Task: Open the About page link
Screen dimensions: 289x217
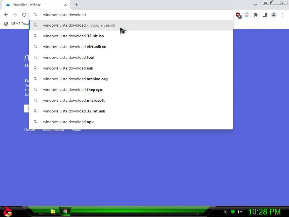Action: [76, 130]
